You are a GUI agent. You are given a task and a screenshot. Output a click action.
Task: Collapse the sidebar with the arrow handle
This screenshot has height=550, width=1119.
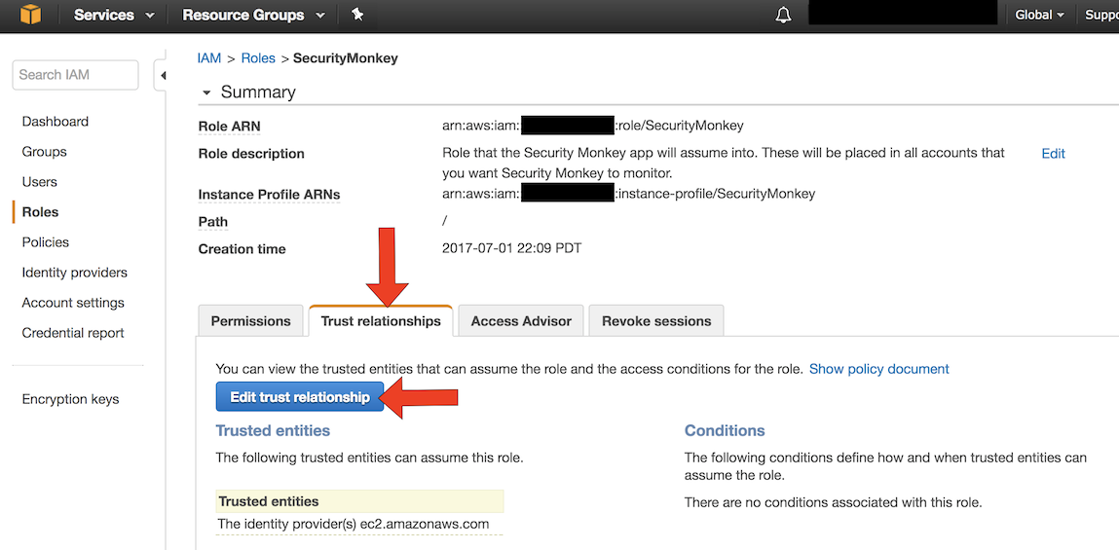pos(162,75)
